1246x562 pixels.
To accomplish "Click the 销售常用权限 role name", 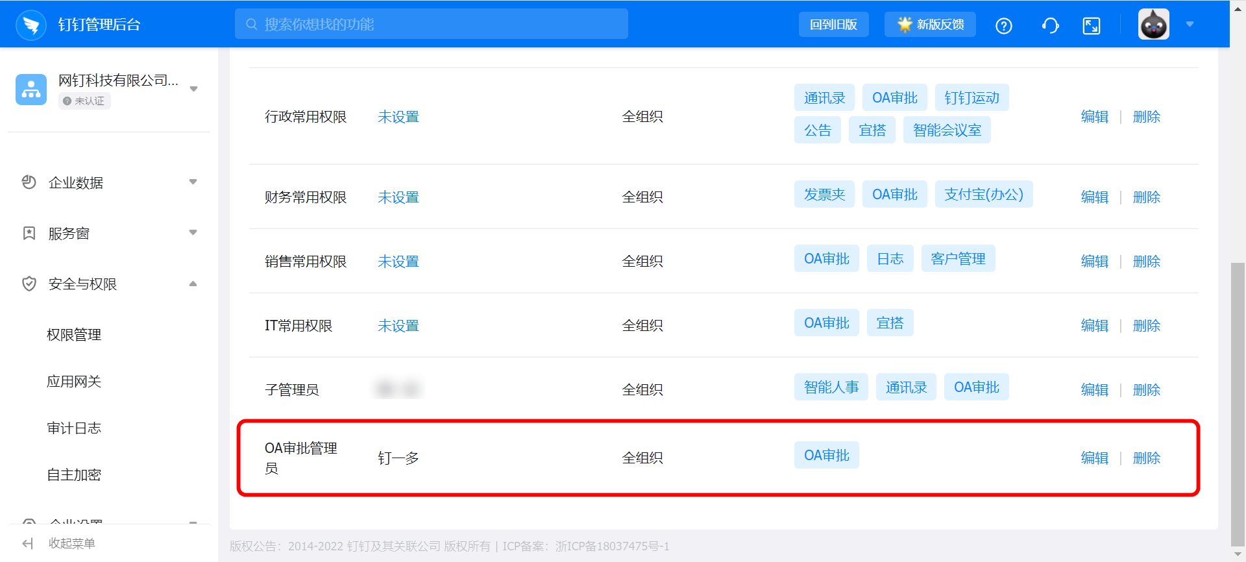I will tap(306, 262).
